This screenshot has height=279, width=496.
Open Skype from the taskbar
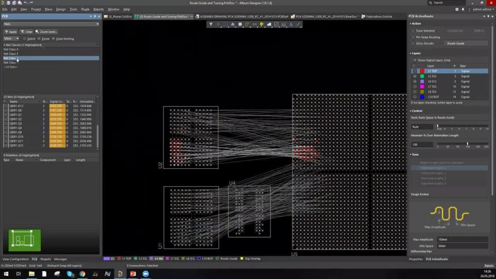pos(70,274)
